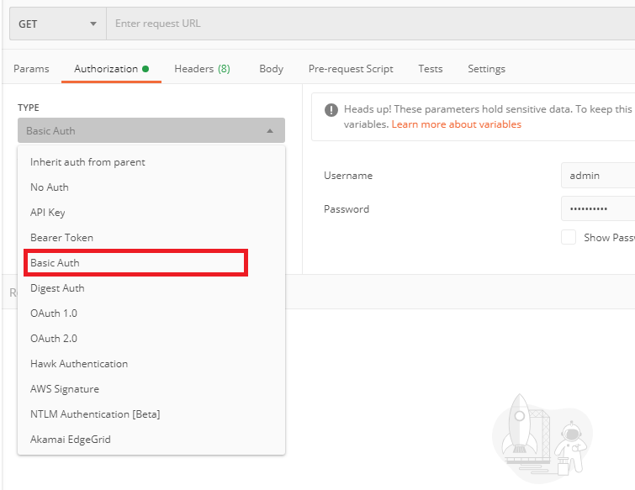The width and height of the screenshot is (635, 490).
Task: Select Inherit auth from parent option
Action: tap(87, 162)
